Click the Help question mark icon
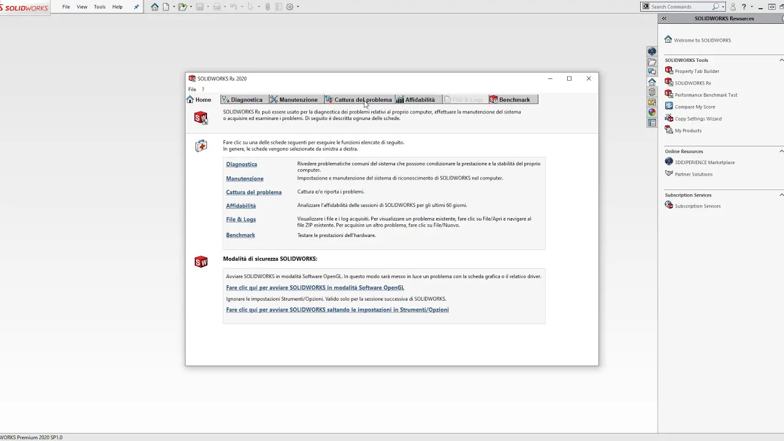784x441 pixels. pyautogui.click(x=744, y=7)
